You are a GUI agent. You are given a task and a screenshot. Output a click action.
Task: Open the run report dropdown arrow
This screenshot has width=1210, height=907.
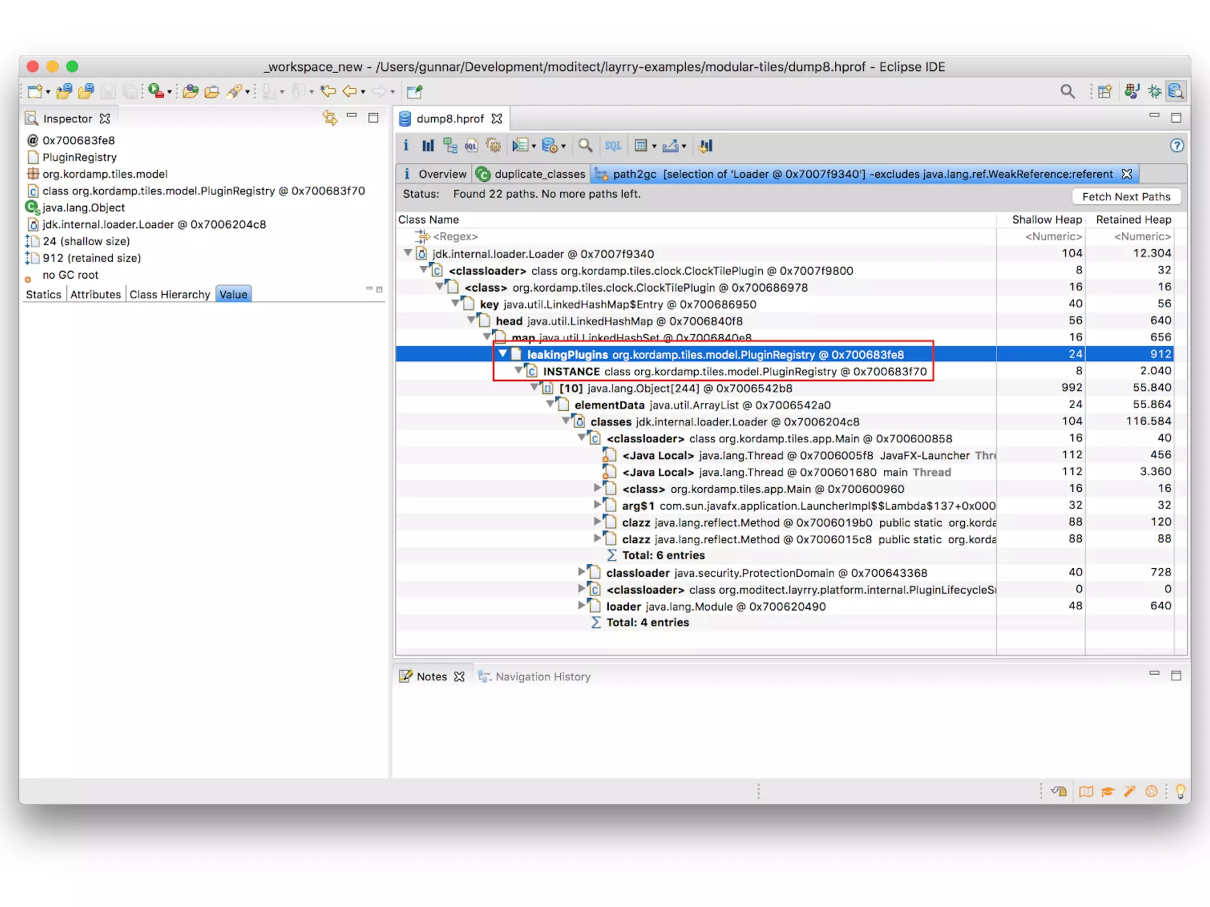tap(534, 146)
